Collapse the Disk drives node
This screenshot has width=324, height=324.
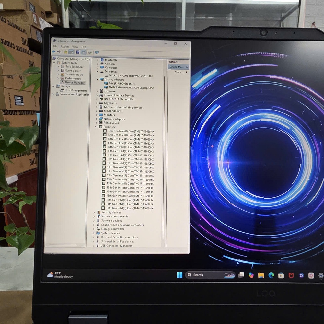(98, 71)
